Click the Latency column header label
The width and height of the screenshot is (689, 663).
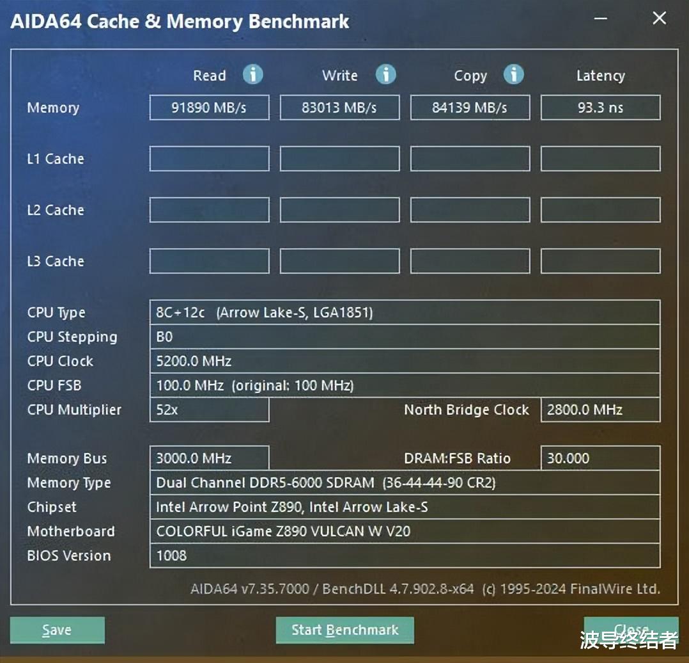tap(601, 76)
